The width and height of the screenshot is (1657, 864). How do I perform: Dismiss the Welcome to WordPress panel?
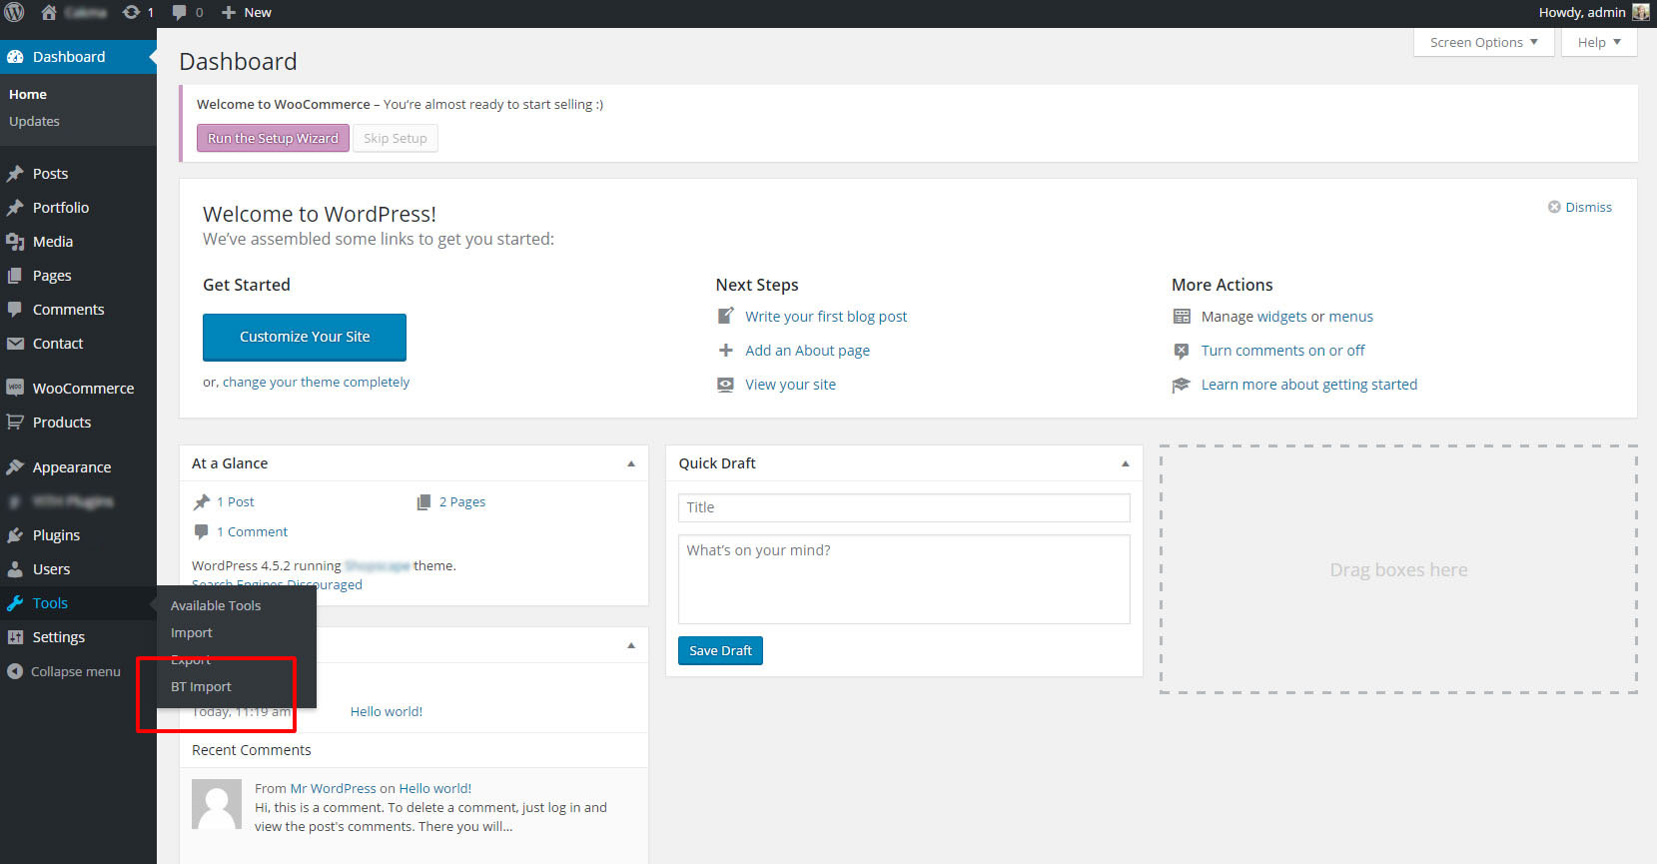click(x=1580, y=207)
